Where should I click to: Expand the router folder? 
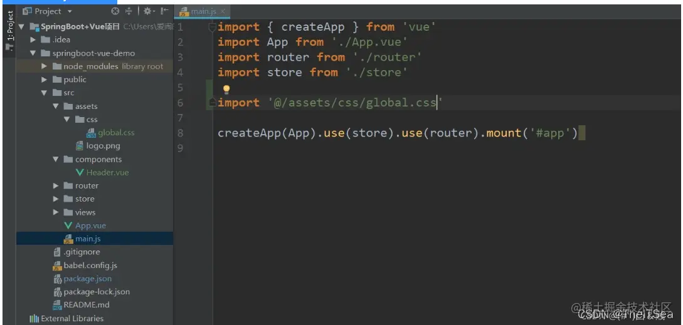[56, 186]
